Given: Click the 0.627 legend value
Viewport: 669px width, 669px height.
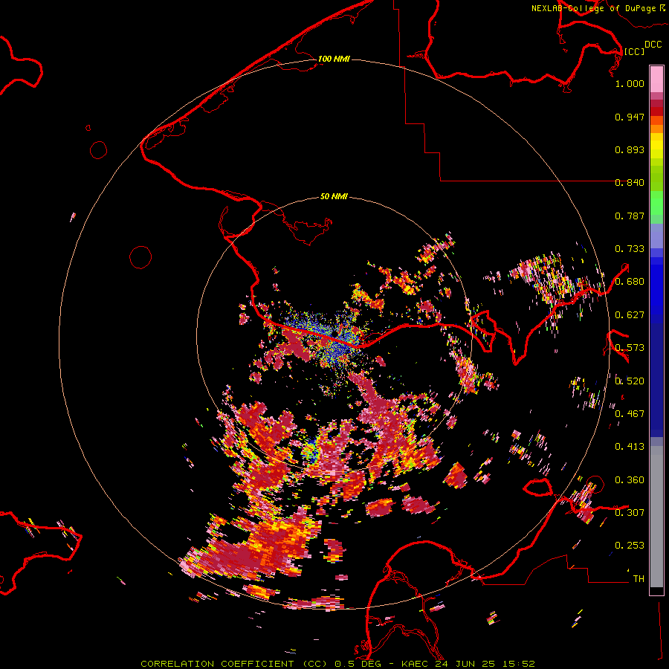Looking at the screenshot, I should [x=630, y=315].
